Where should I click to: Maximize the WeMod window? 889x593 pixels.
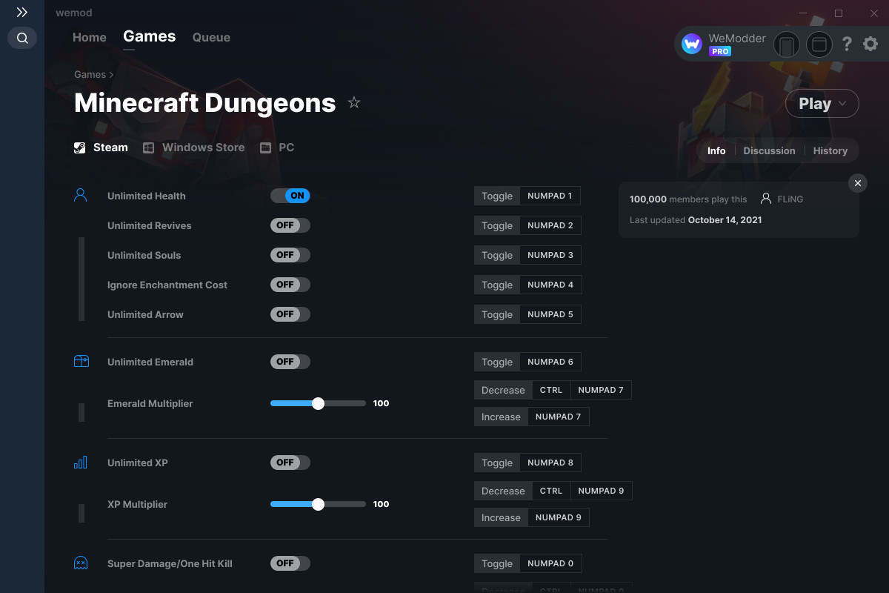[839, 13]
